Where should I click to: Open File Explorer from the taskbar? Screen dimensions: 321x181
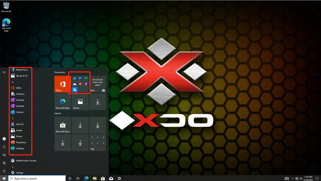coord(94,178)
